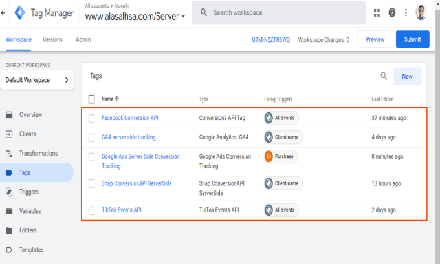Click the blue Submit button
This screenshot has height=264, width=440.
click(413, 39)
